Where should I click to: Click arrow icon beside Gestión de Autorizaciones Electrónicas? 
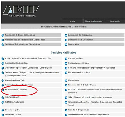pos(3,45)
